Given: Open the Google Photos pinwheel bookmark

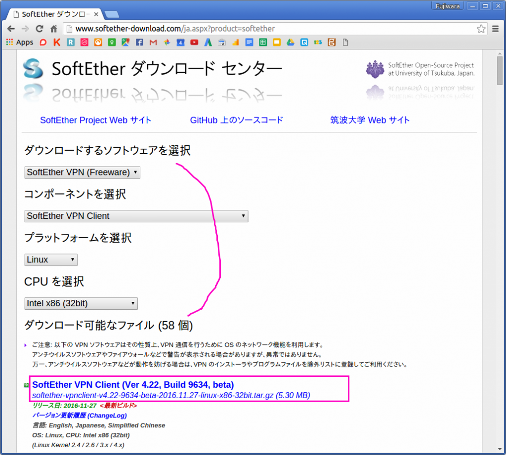Looking at the screenshot, I should point(167,42).
